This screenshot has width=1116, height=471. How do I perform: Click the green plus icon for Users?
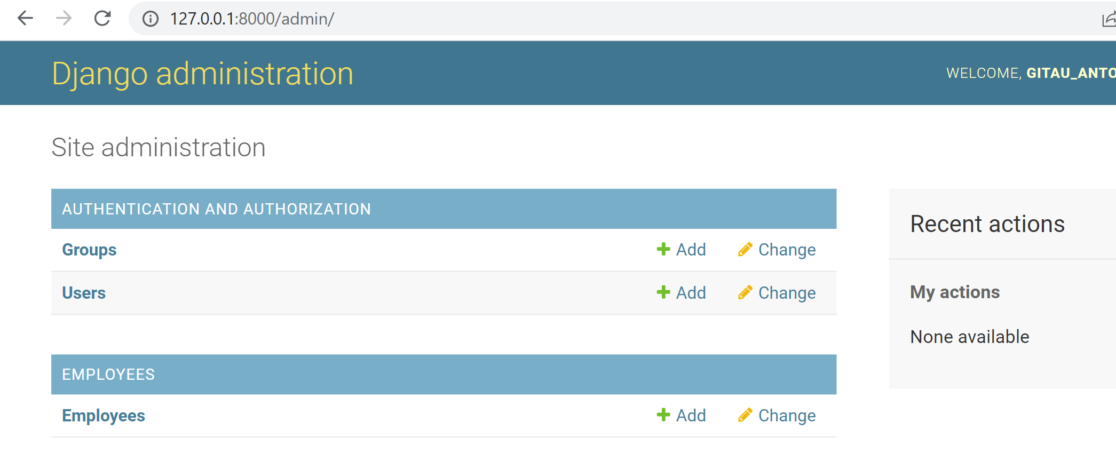[663, 292]
